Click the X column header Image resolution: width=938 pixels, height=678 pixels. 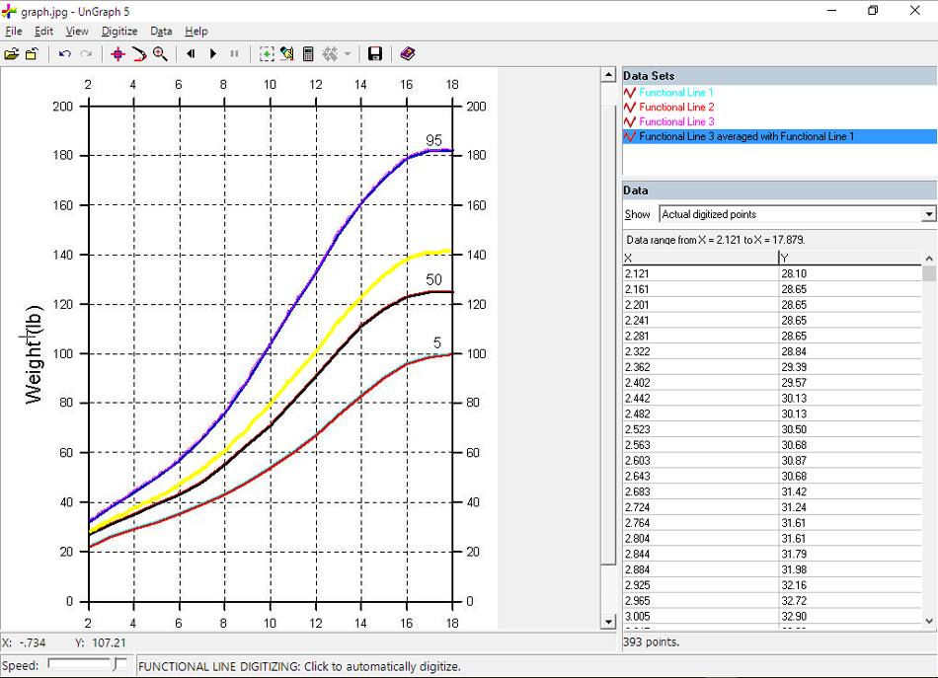click(x=700, y=258)
